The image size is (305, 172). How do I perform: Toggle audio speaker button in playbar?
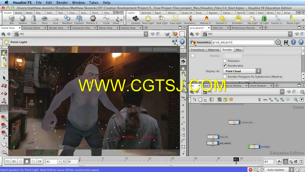pyautogui.click(x=296, y=161)
